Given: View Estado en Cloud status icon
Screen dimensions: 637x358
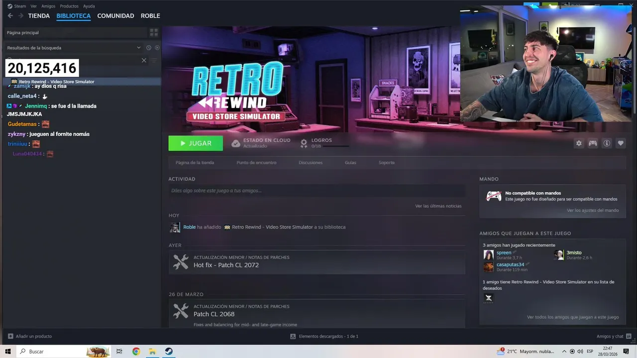Looking at the screenshot, I should tap(236, 143).
